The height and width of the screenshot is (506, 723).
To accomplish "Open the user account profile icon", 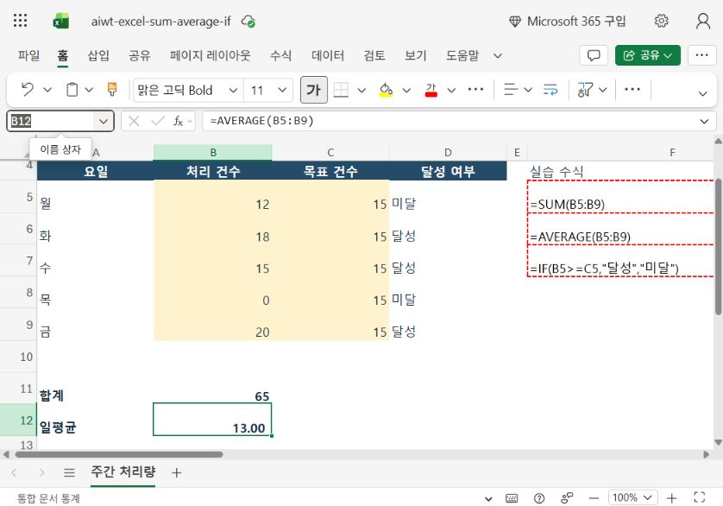I will (703, 21).
